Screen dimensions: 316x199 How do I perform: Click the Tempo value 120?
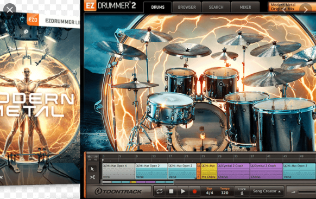point(225,192)
